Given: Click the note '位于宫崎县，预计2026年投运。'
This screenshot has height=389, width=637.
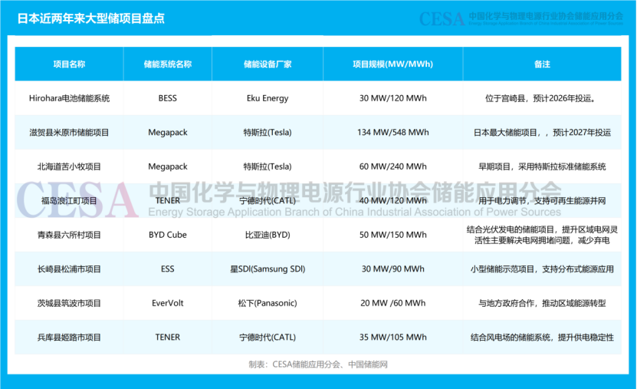Looking at the screenshot, I should tap(542, 98).
